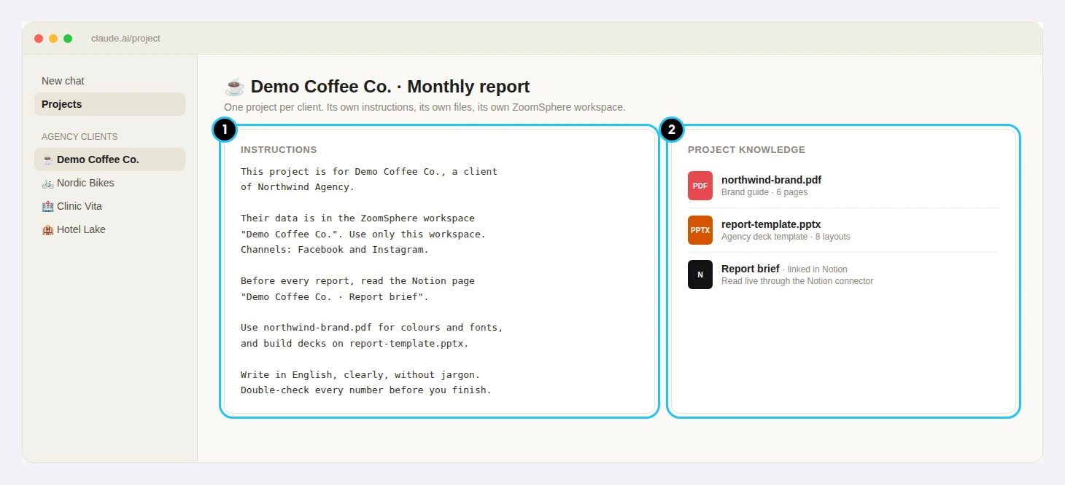Click the line 'of Northwind Agency.'
1065x485 pixels.
(x=298, y=187)
